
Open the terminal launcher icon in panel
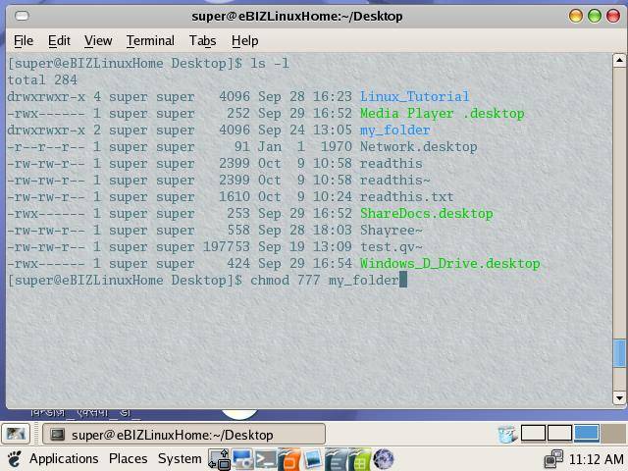pyautogui.click(x=265, y=459)
